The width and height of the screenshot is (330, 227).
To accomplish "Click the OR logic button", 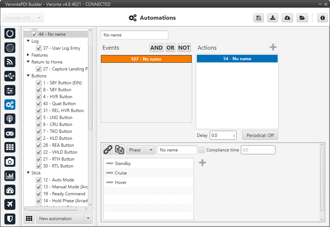I will (x=170, y=48).
